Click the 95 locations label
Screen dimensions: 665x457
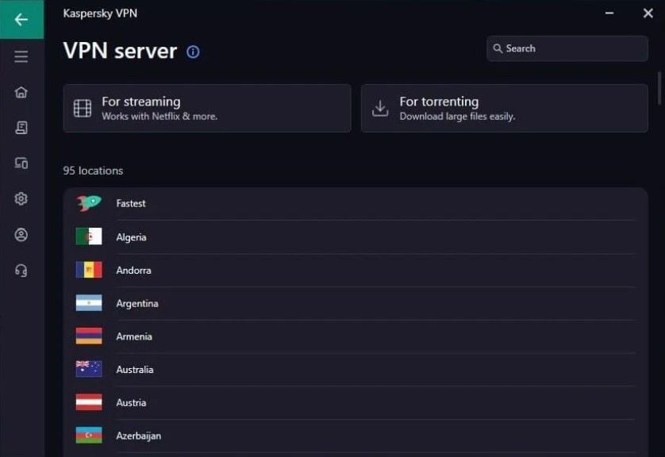[93, 171]
